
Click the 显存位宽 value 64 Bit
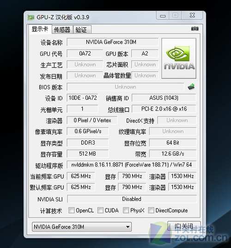(173, 143)
